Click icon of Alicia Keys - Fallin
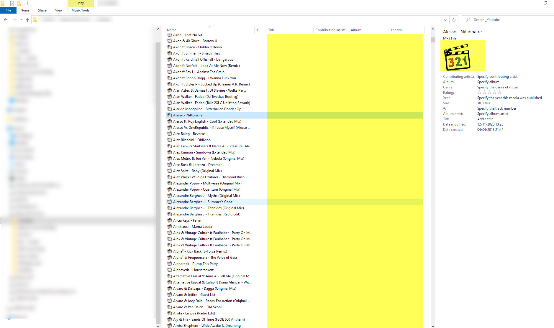Viewport: 554px width, 328px height. pyautogui.click(x=170, y=220)
